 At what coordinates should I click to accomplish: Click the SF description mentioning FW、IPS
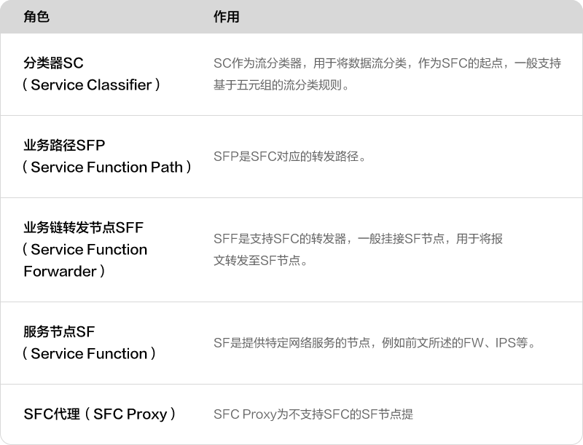click(375, 342)
